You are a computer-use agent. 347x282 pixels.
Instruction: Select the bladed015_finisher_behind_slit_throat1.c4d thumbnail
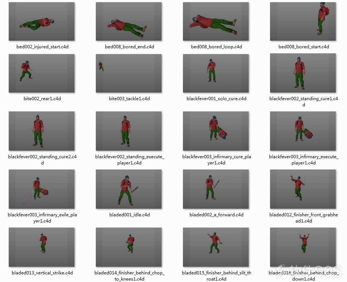216,247
